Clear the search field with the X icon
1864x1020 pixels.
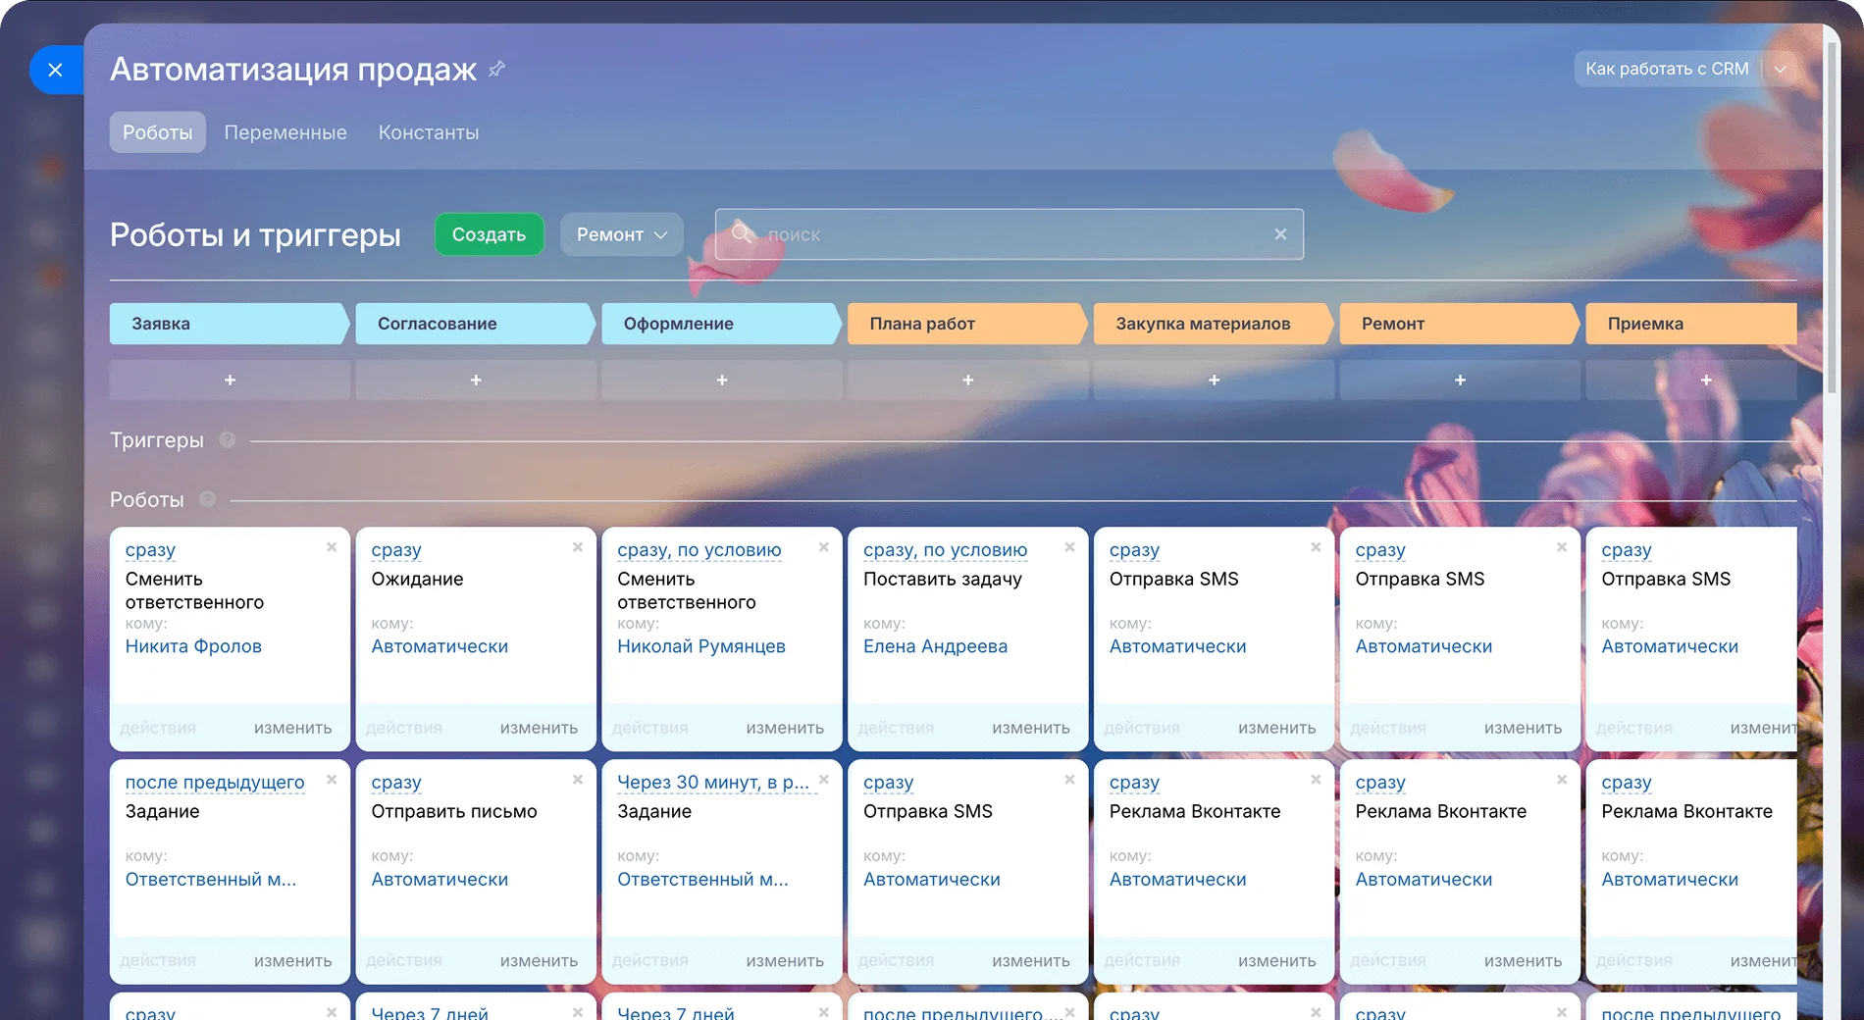1280,234
